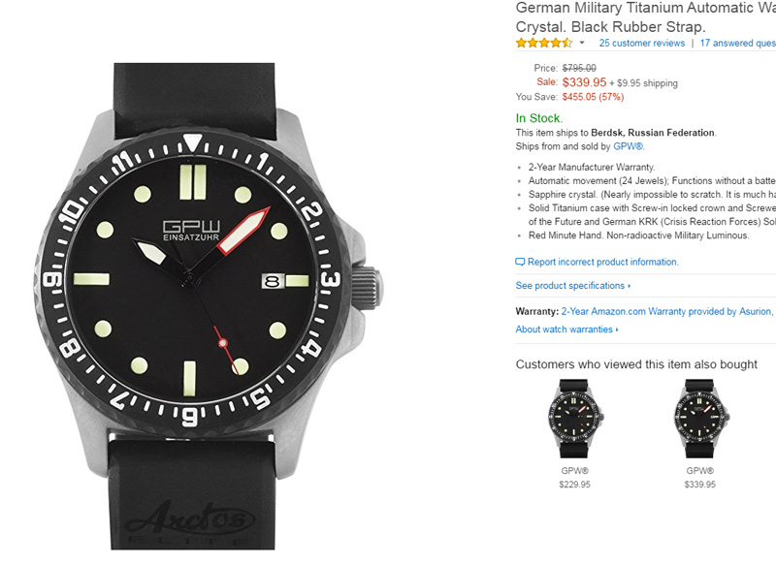The height and width of the screenshot is (564, 776).
Task: Click the $229.95 related item price
Action: coord(575,485)
